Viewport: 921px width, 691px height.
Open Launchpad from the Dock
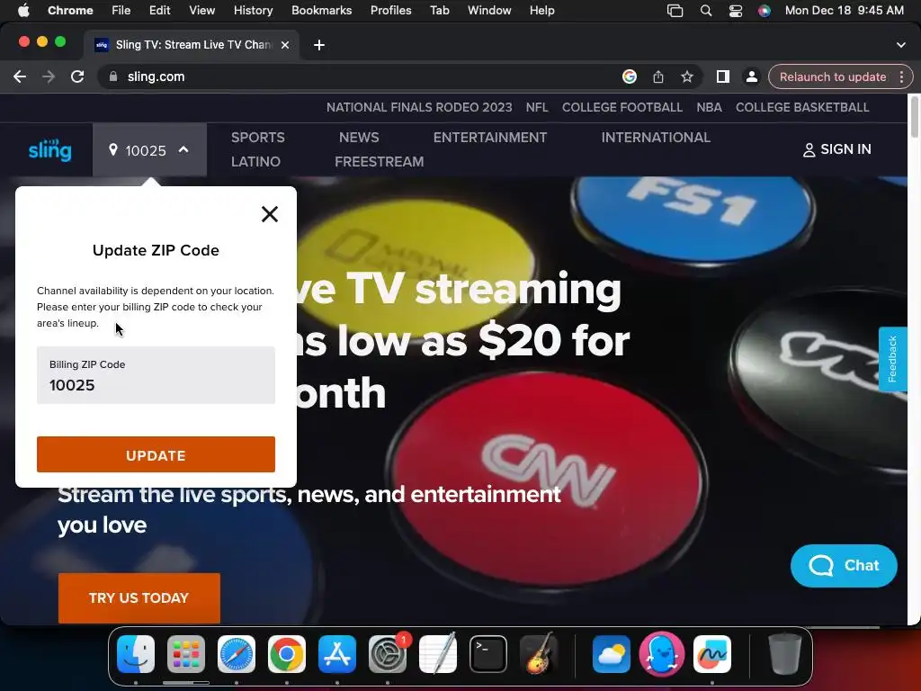(186, 654)
